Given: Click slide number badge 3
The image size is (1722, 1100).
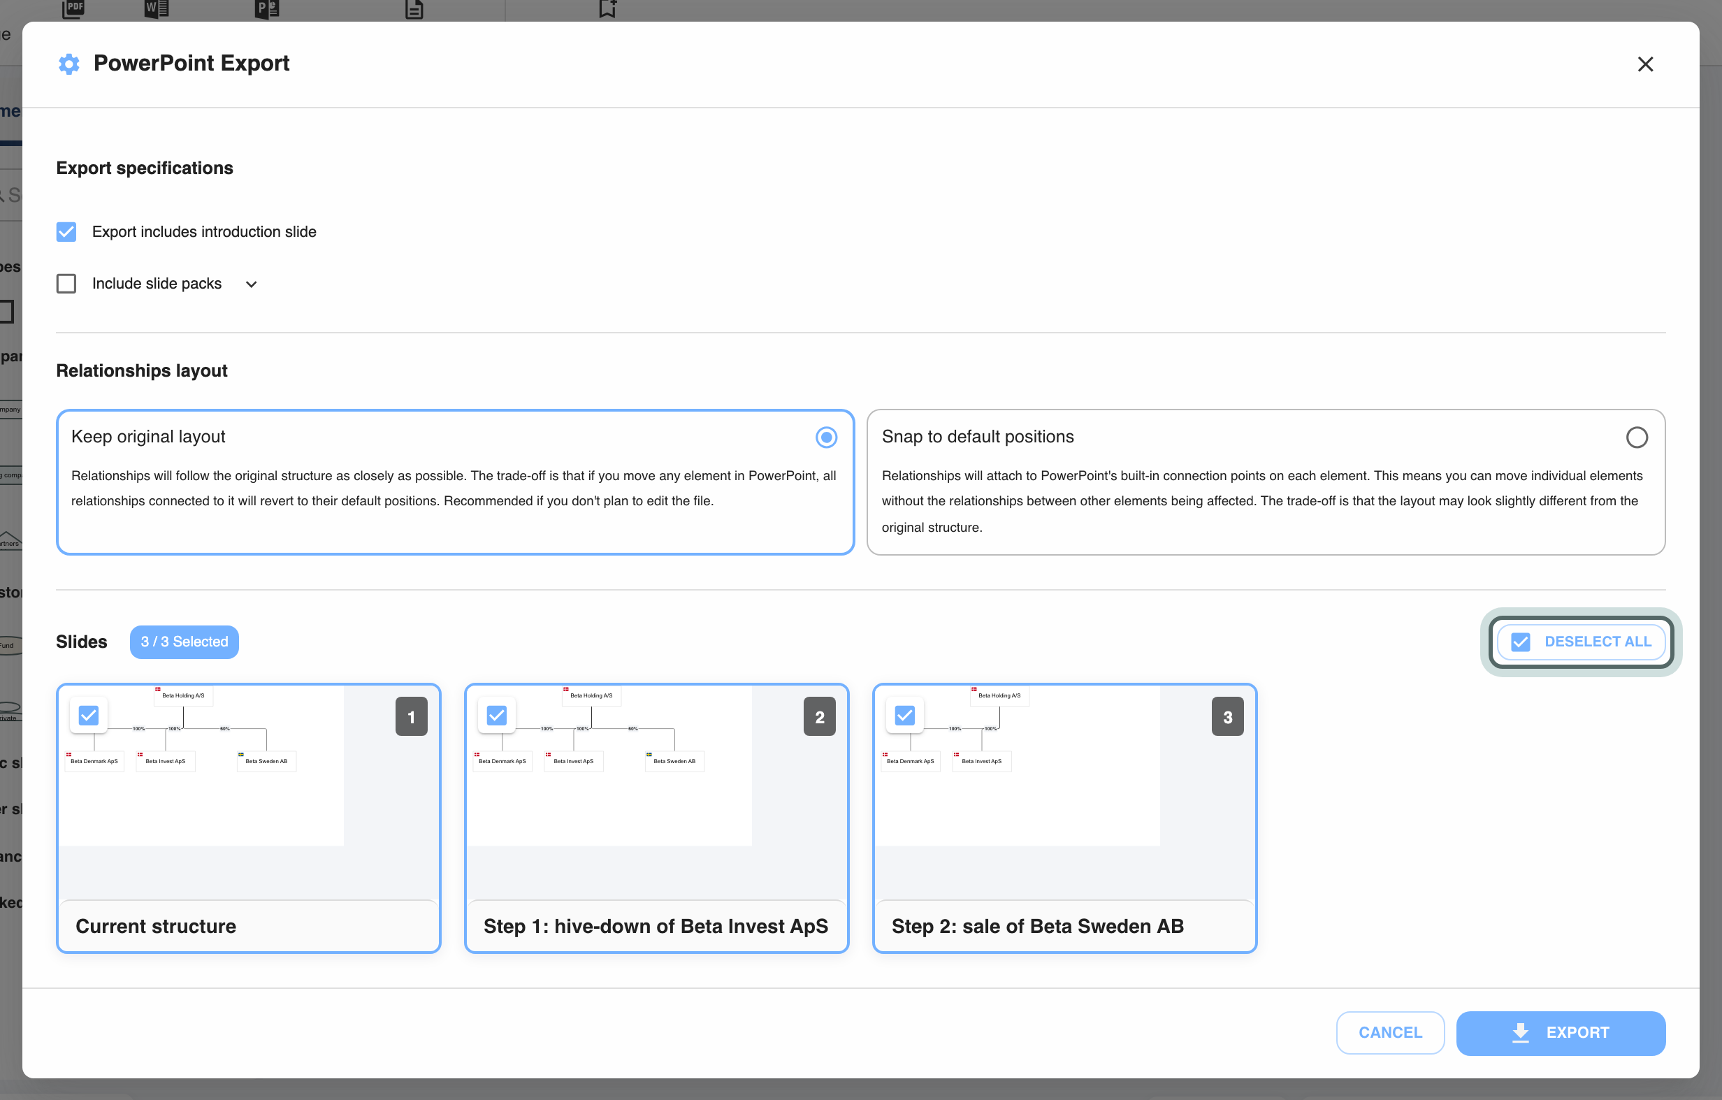Looking at the screenshot, I should point(1228,716).
